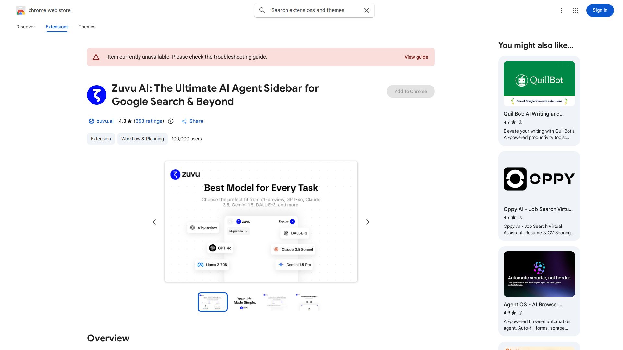The height and width of the screenshot is (350, 623).
Task: Click the info icon beside the rating
Action: click(171, 121)
